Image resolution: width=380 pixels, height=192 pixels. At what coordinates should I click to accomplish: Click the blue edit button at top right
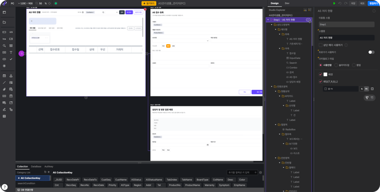(x=374, y=3)
